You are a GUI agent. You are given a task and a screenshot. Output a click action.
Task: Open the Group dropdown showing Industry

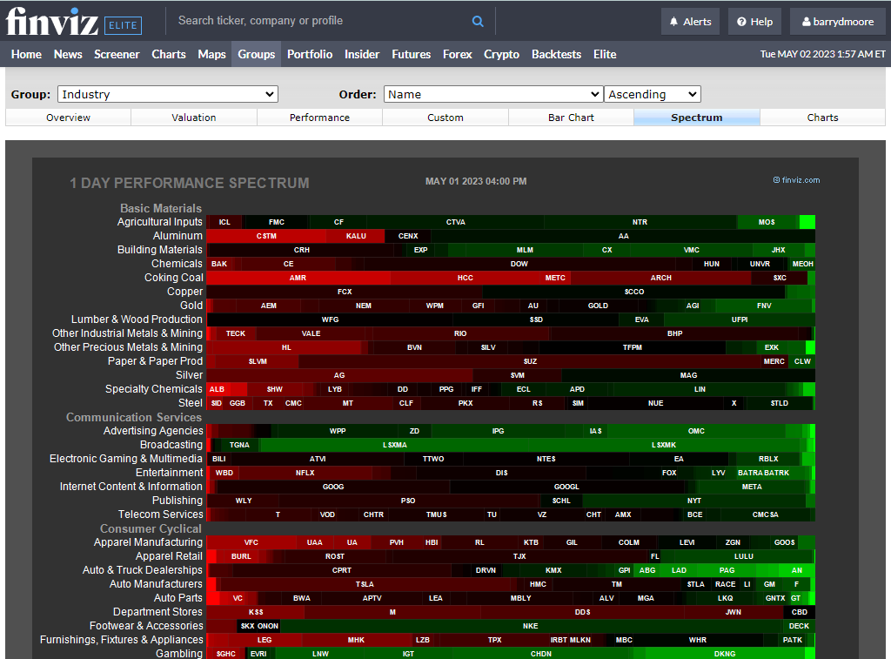pyautogui.click(x=167, y=94)
